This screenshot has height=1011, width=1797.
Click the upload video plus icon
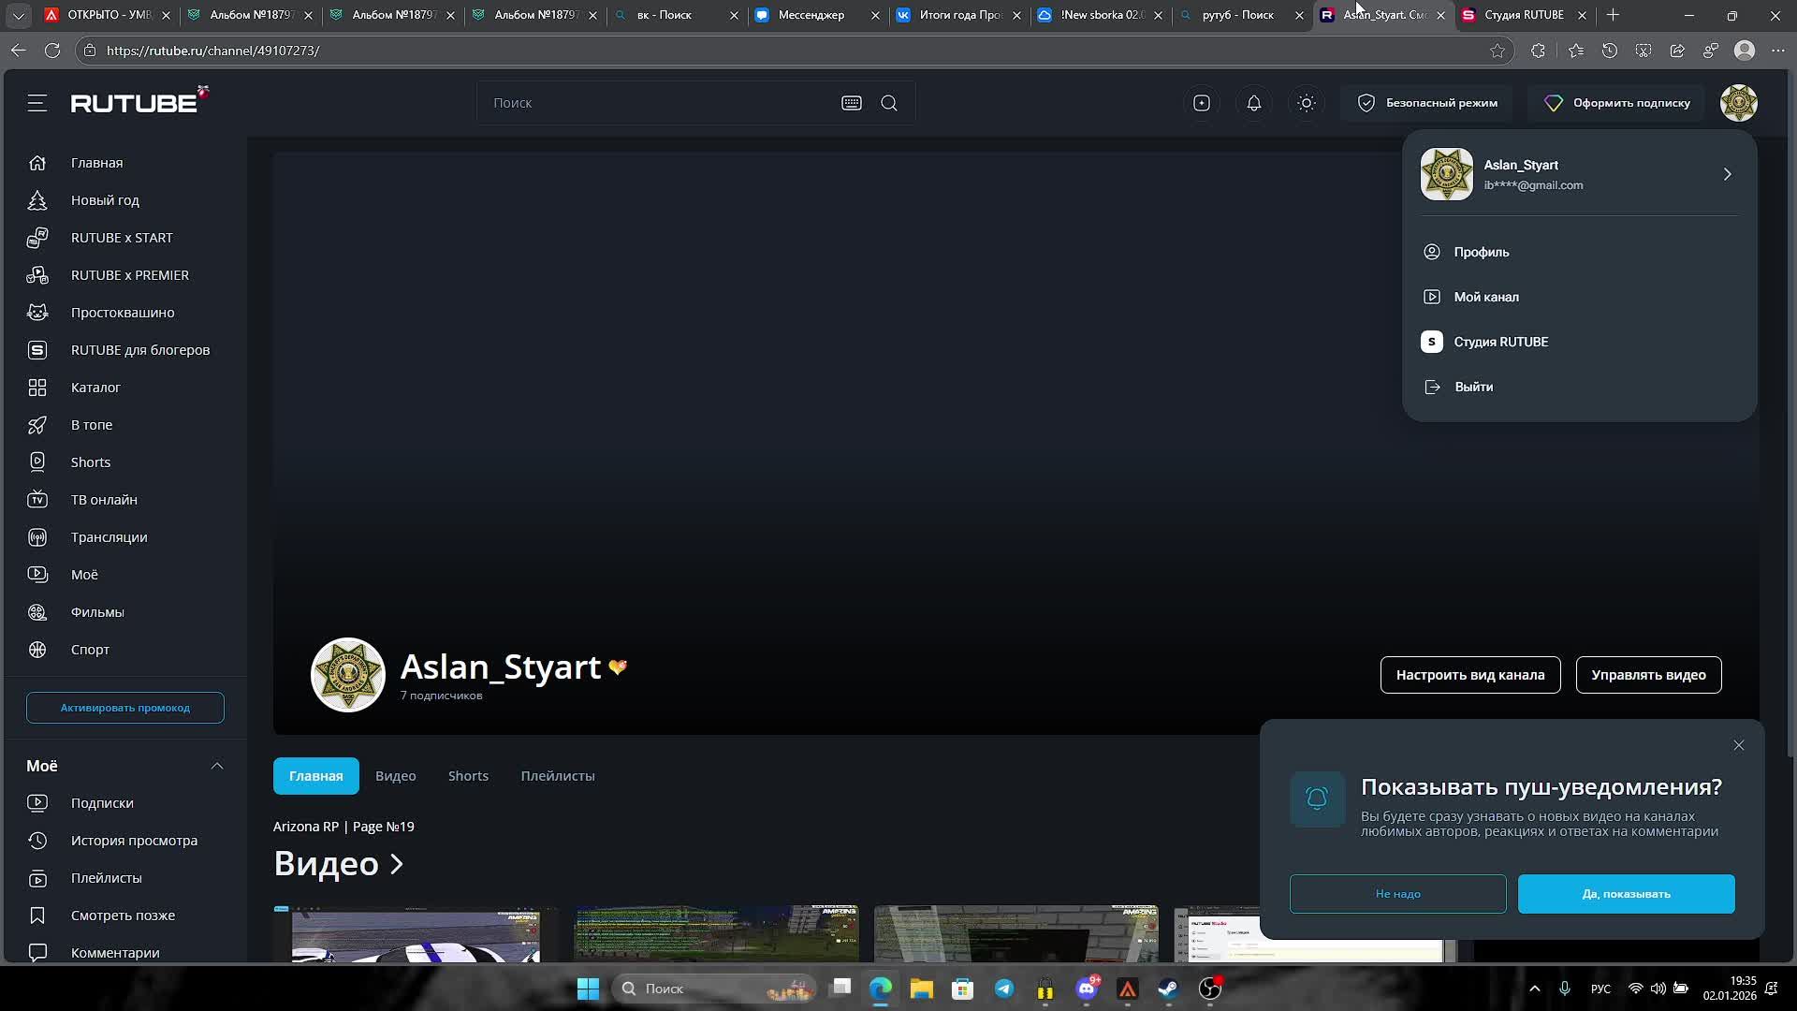(1202, 103)
